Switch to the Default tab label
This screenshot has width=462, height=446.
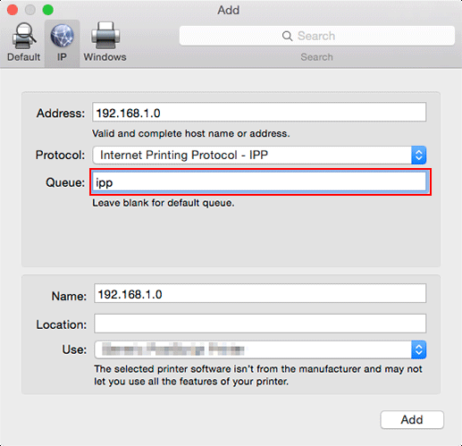tap(23, 57)
